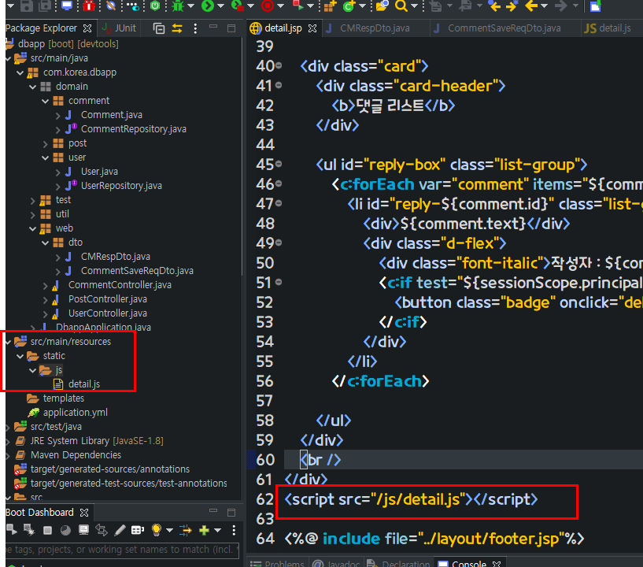Screen dimensions: 643x567
Task: Go to next annotation arrow with asterisk
Action: (512, 6)
